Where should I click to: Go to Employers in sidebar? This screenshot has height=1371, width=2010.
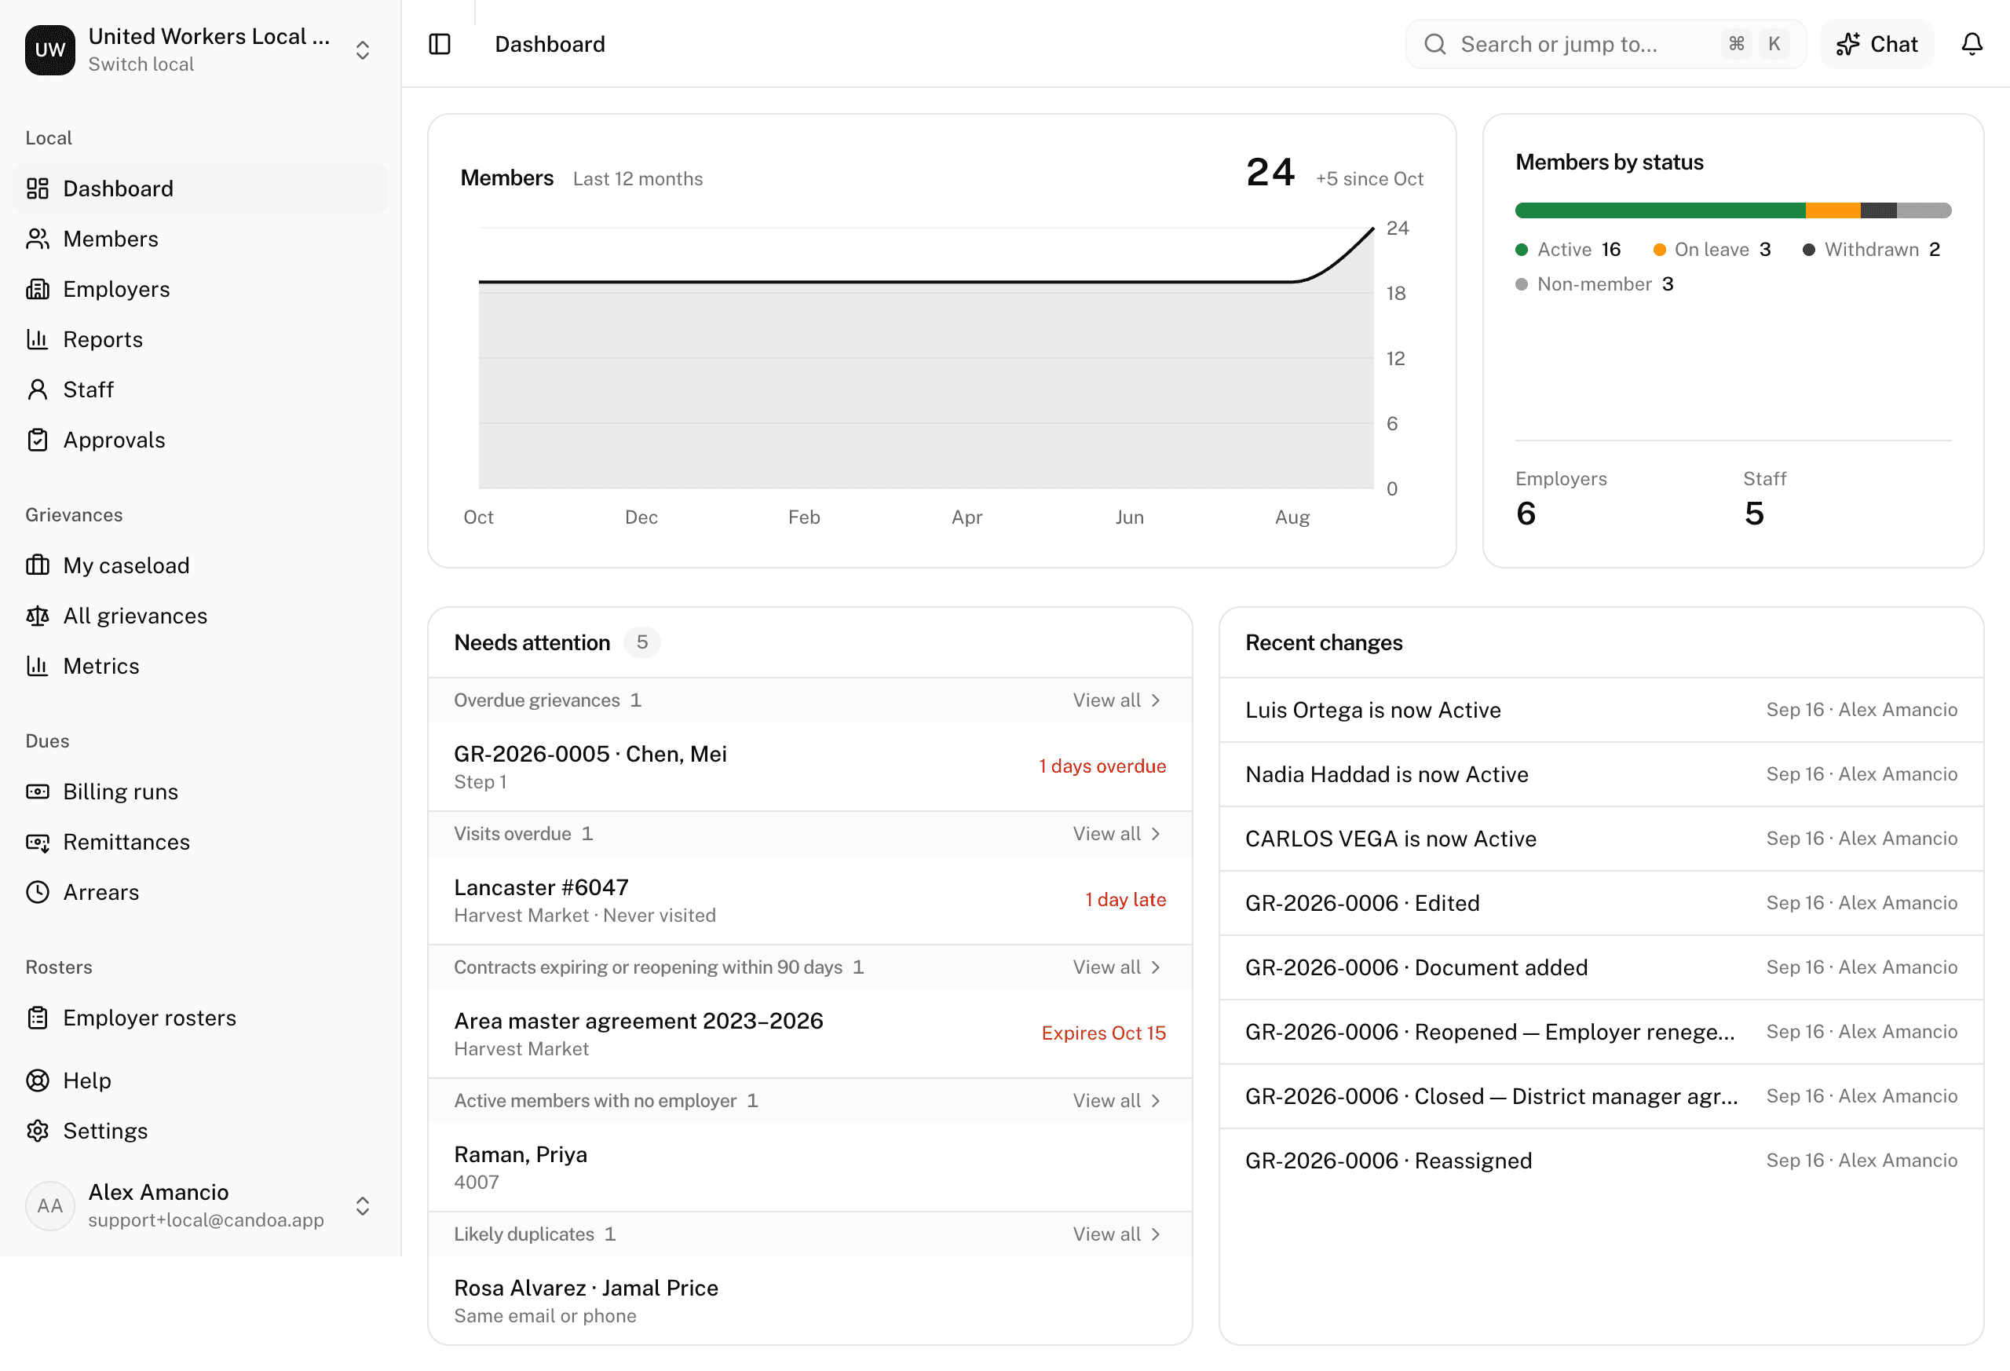pyautogui.click(x=199, y=289)
